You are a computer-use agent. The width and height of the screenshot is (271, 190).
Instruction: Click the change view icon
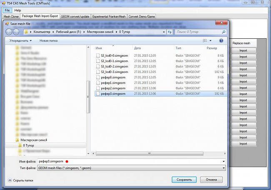click(205, 41)
